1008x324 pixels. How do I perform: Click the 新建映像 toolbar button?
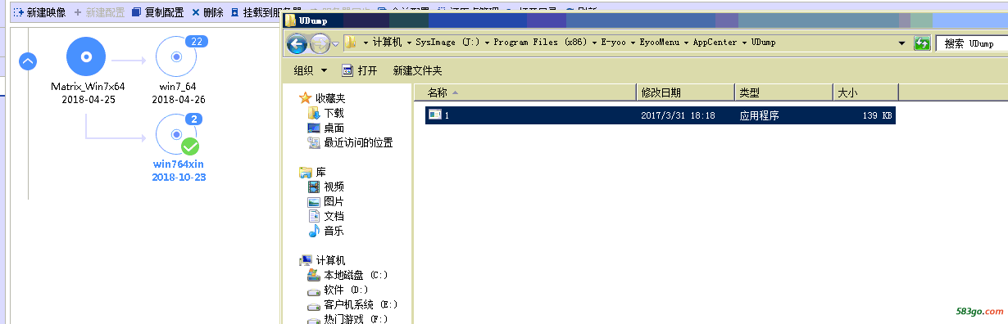point(39,12)
